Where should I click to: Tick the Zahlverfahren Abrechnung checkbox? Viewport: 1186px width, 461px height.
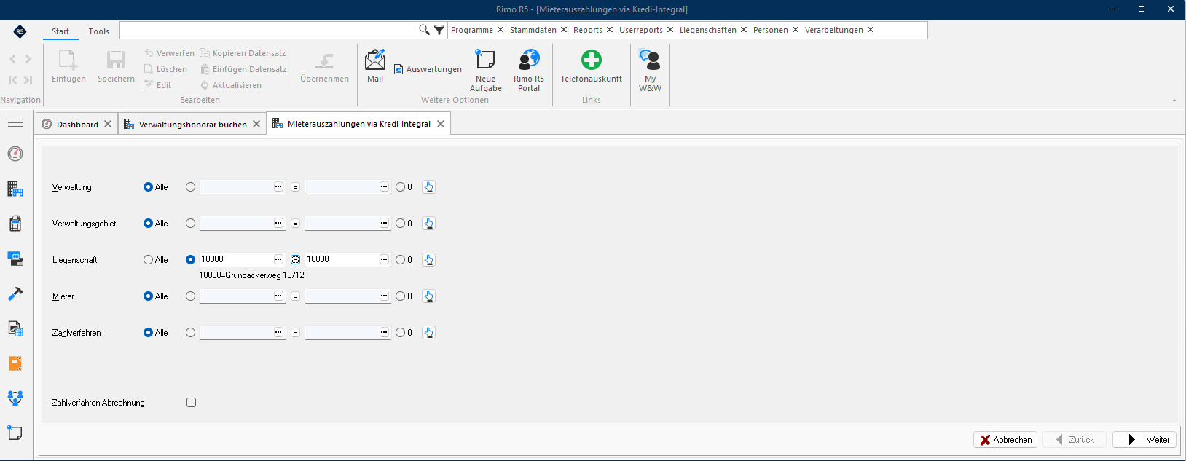191,402
